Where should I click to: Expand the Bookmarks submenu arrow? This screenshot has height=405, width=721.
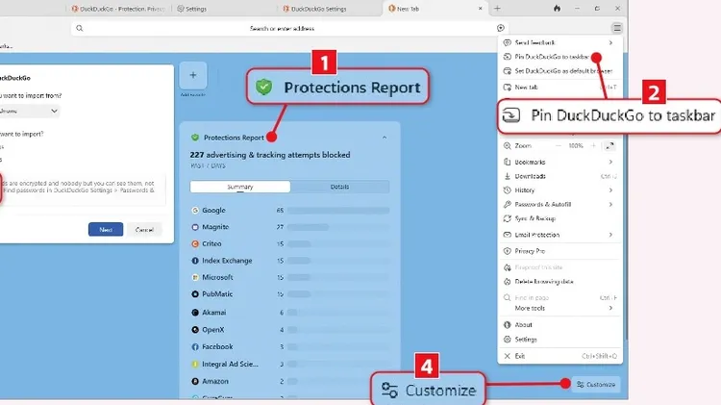coord(610,162)
